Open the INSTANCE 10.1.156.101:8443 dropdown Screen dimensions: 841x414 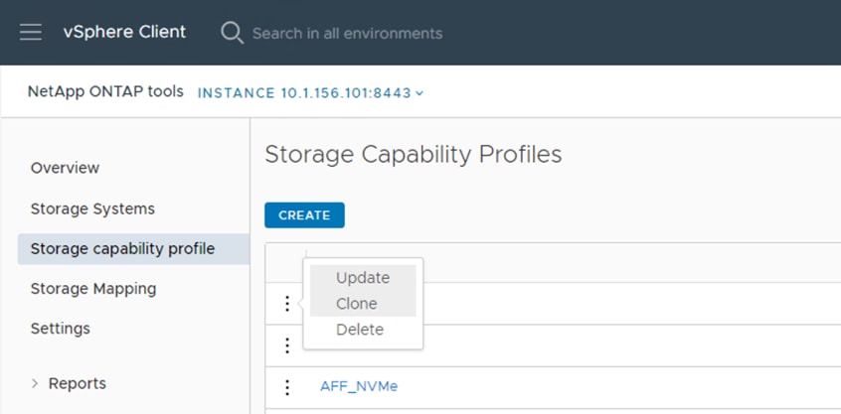[x=311, y=93]
